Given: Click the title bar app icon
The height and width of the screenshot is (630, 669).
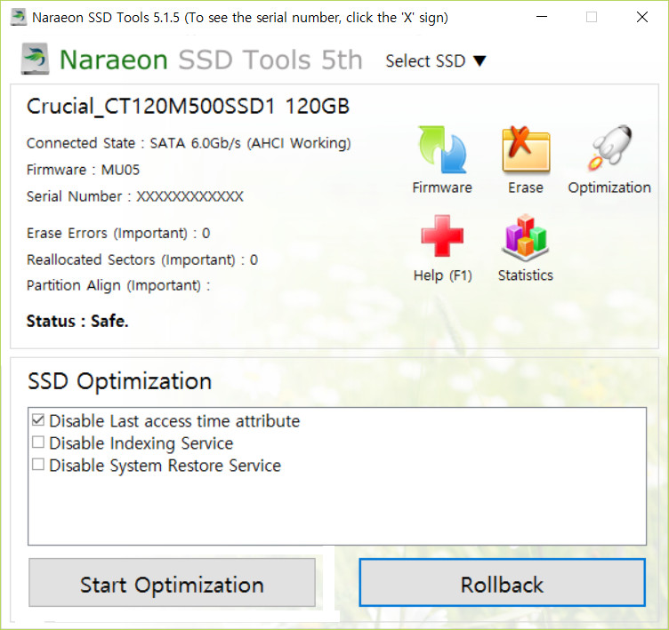Looking at the screenshot, I should coord(19,18).
